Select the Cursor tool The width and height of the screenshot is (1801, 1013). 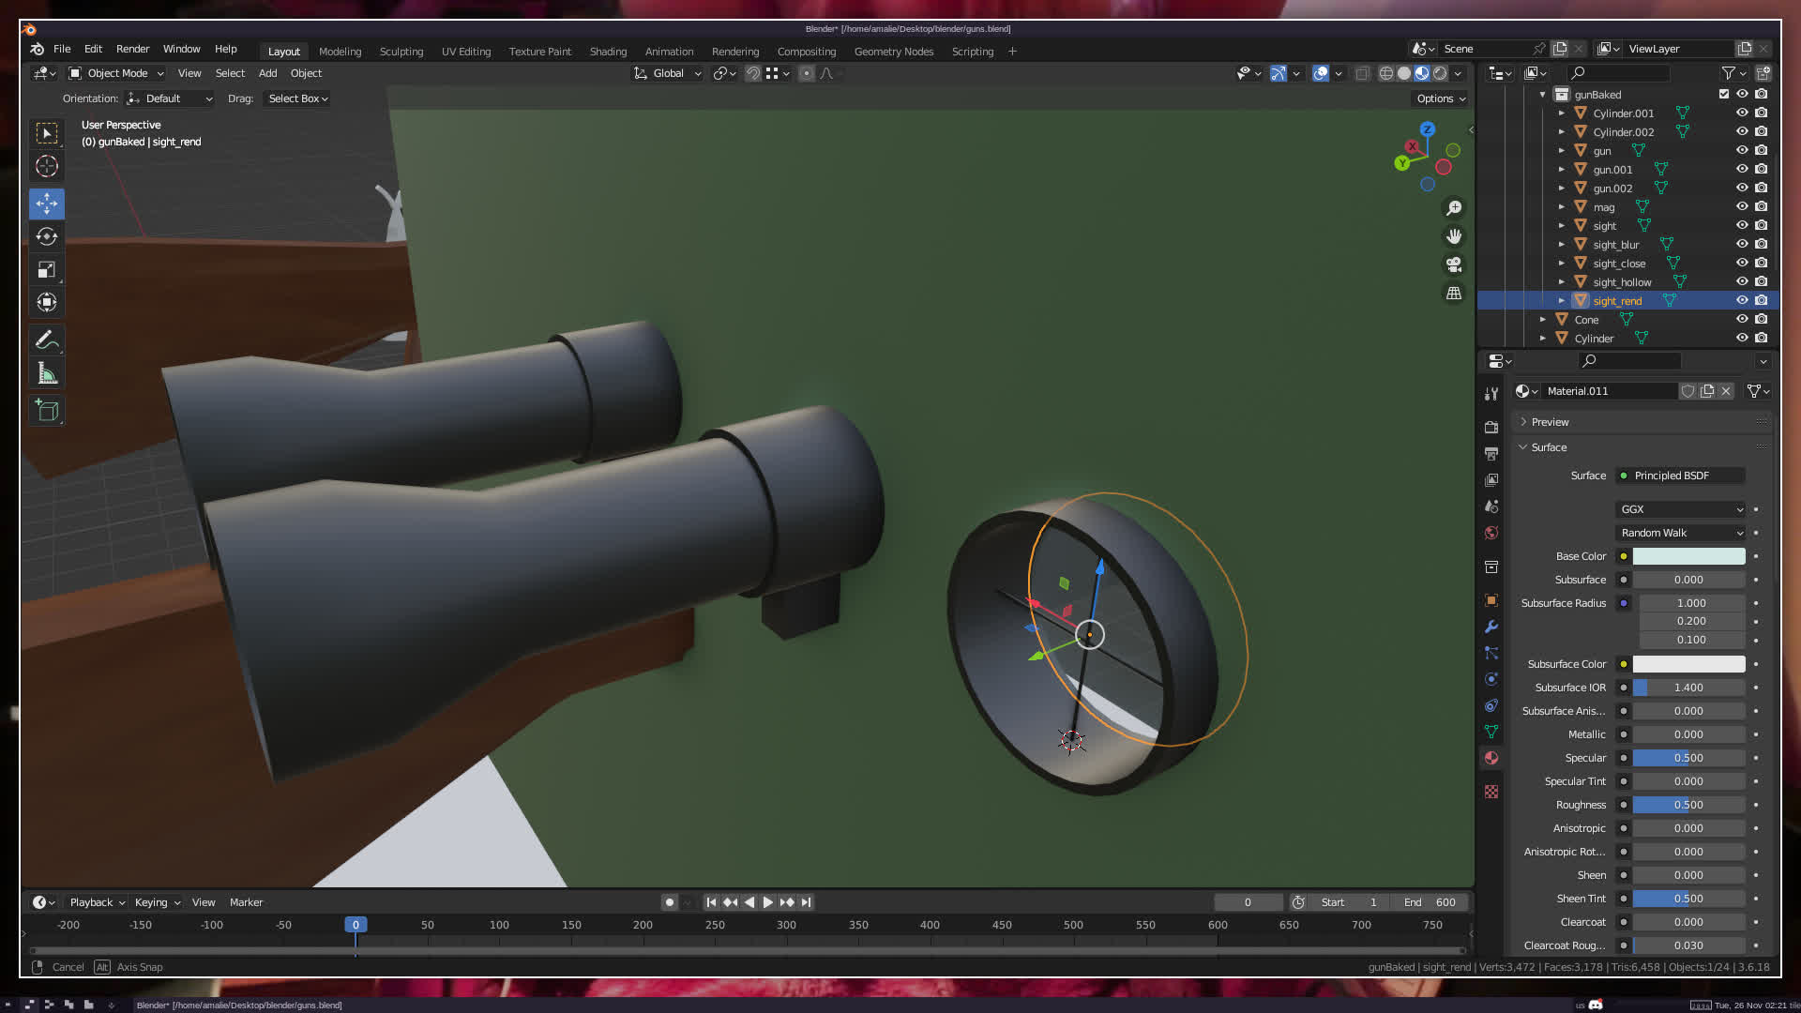(x=47, y=167)
